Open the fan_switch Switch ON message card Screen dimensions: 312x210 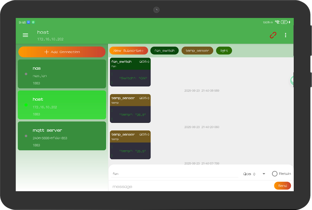coord(130,72)
